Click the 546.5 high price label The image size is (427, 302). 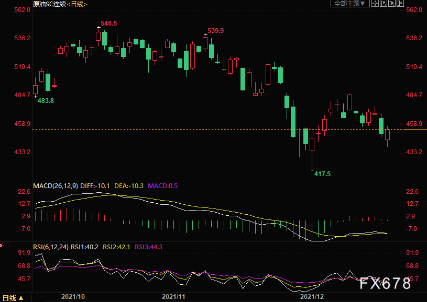(109, 24)
